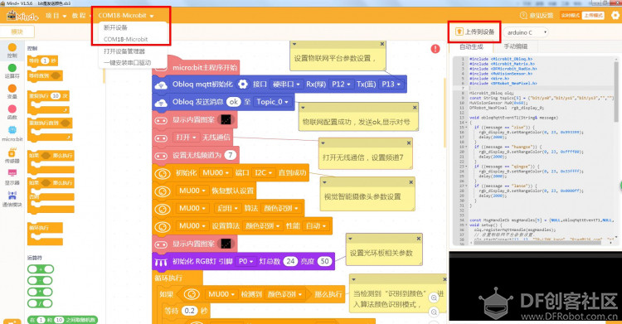Select the 模块 tab
The image size is (622, 324).
(x=17, y=31)
